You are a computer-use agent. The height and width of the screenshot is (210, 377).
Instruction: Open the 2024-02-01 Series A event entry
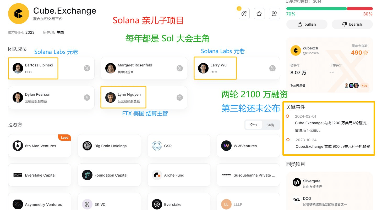pyautogui.click(x=331, y=123)
